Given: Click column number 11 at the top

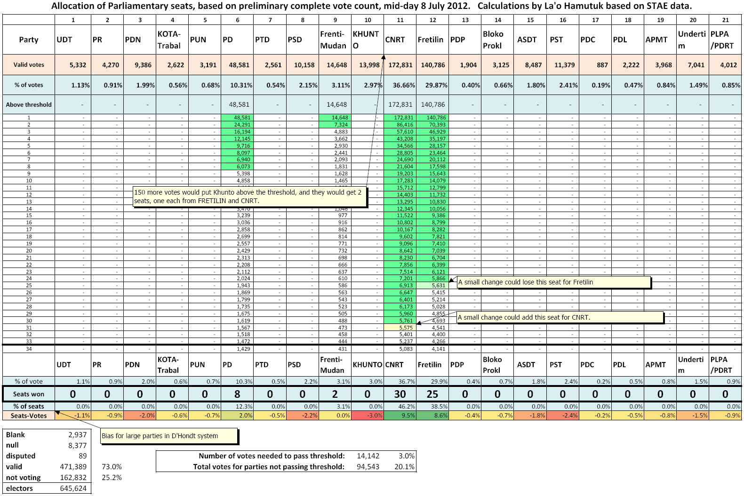Looking at the screenshot, I should coord(400,20).
